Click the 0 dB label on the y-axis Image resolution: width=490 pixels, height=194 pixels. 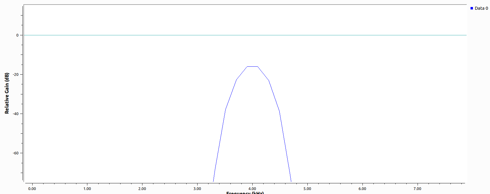pos(17,35)
